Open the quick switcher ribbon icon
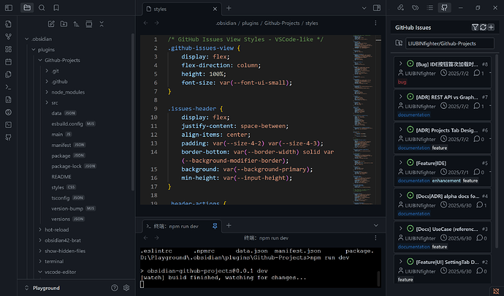Image resolution: width=504 pixels, height=296 pixels. pyautogui.click(x=8, y=24)
